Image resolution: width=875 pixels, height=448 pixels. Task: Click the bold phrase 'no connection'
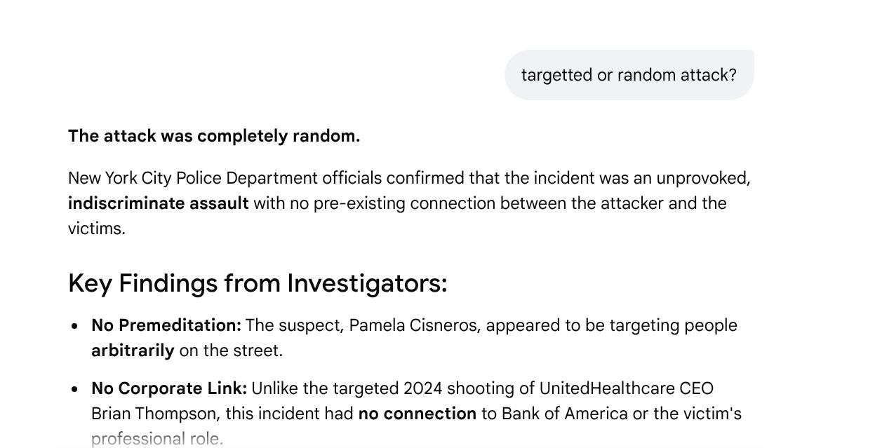418,414
